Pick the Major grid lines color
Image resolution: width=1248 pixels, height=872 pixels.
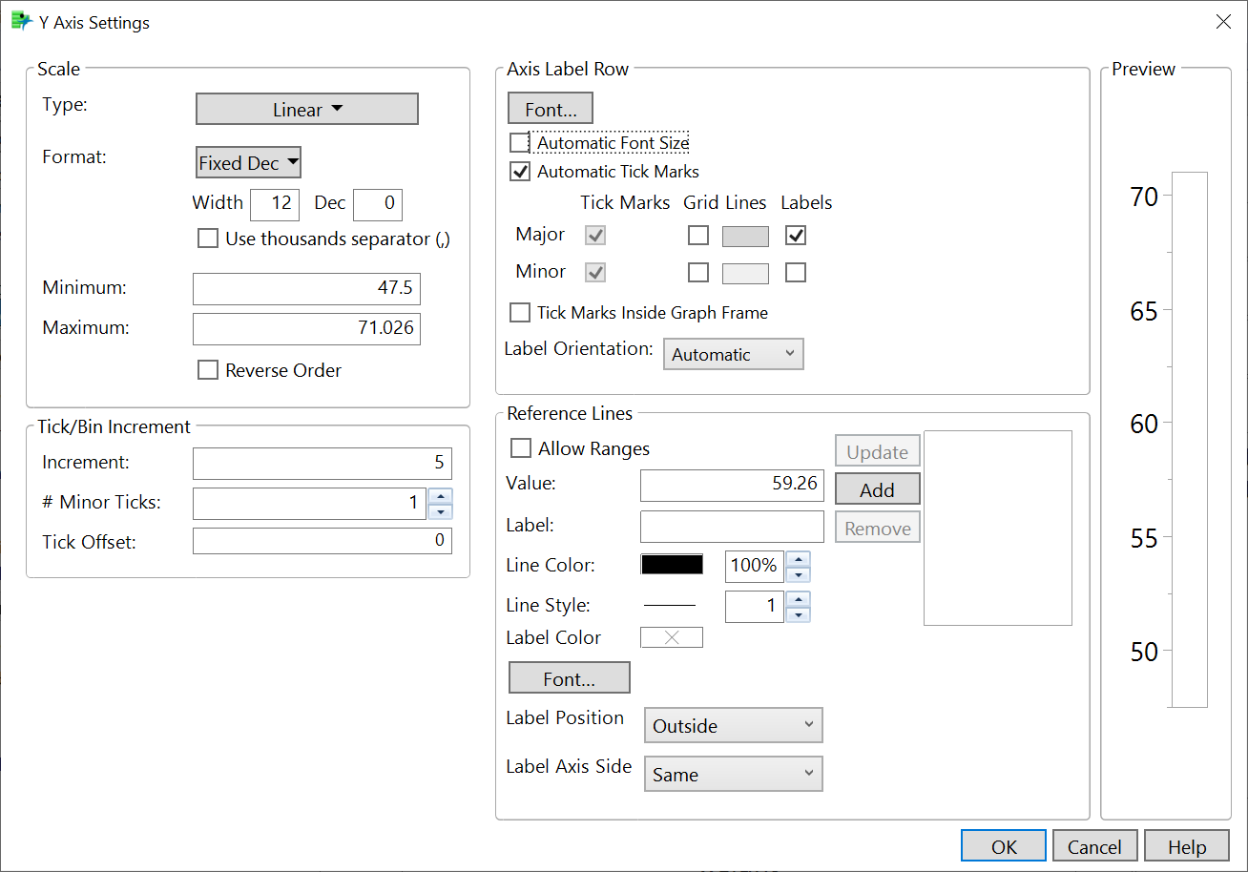pyautogui.click(x=745, y=236)
